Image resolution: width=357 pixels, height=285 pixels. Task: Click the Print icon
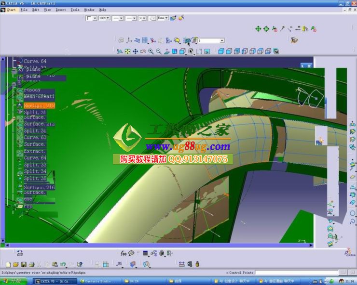(31, 264)
